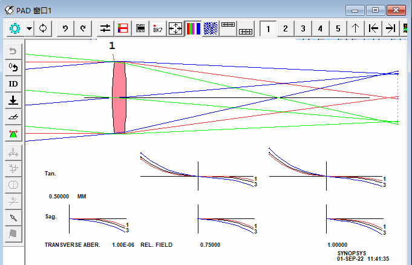Click the cyan gear settings icon

tap(15, 28)
